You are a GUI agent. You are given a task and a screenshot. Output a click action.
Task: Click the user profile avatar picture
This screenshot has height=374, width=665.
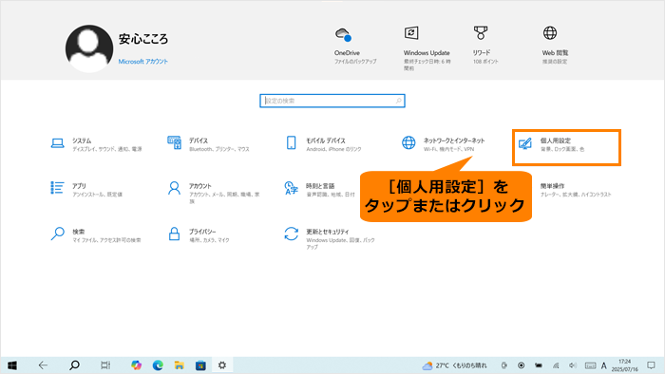click(89, 48)
